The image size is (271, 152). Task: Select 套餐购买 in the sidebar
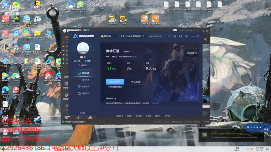click(x=83, y=86)
